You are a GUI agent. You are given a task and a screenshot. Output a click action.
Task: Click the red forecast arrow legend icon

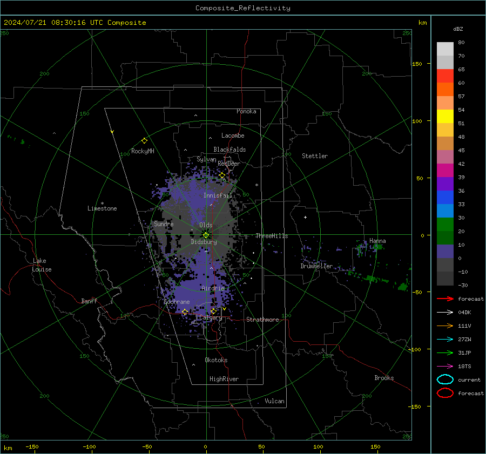point(445,299)
